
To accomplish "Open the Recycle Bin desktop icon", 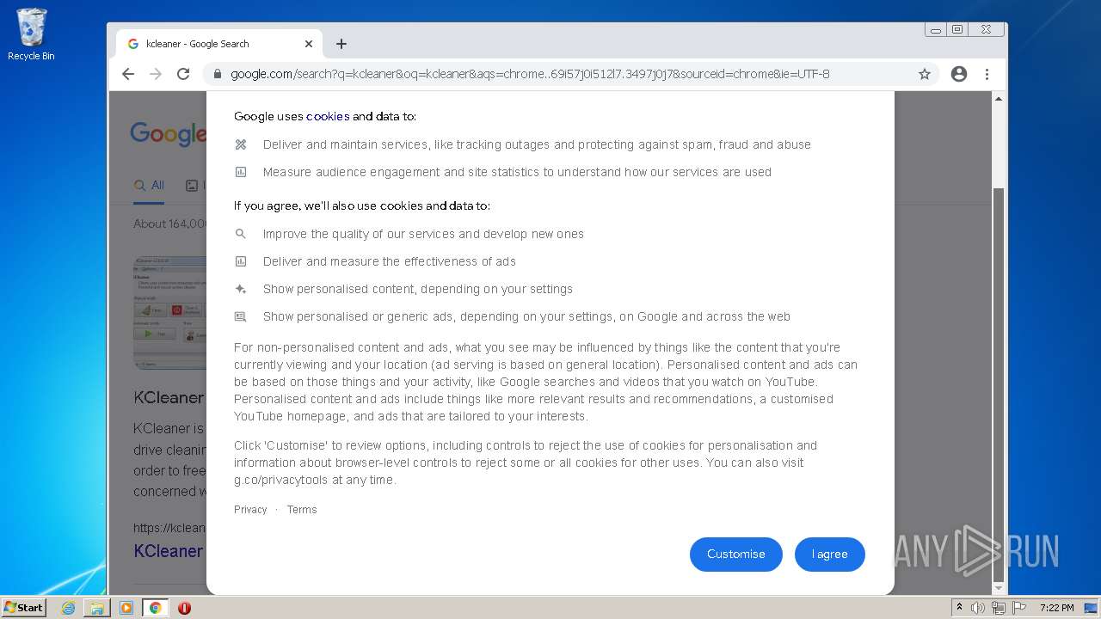I will pyautogui.click(x=31, y=35).
